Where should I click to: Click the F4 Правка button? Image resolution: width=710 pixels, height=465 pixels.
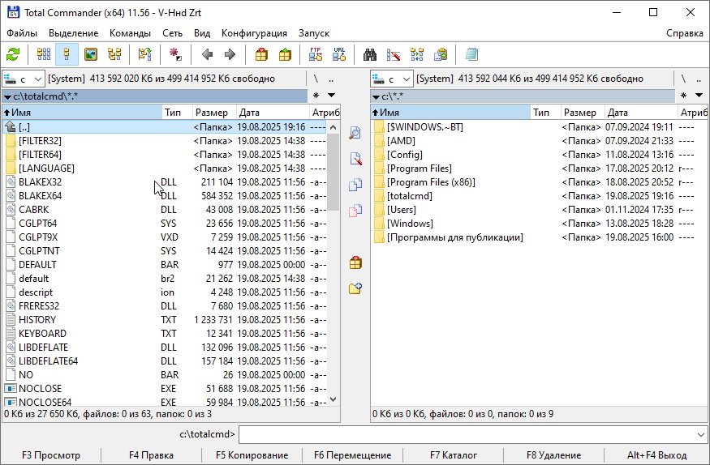click(x=151, y=455)
